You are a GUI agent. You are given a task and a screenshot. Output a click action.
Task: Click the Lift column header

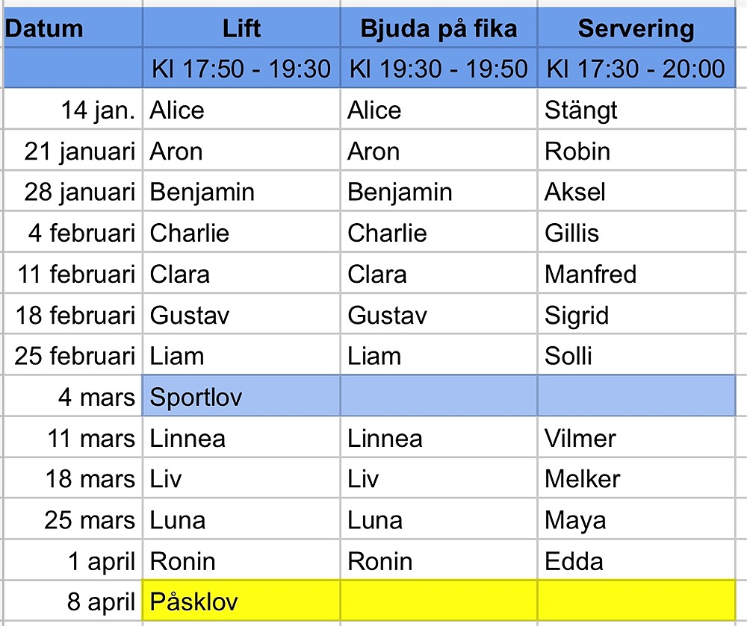tap(241, 30)
